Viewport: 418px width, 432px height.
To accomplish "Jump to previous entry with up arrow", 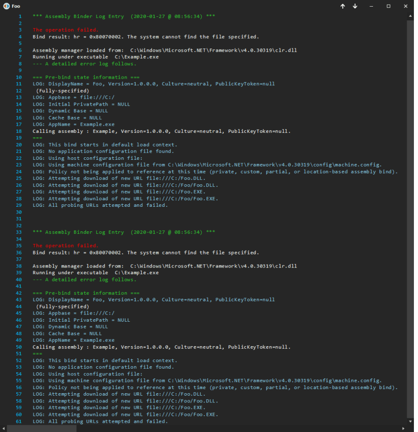I will pos(342,6).
